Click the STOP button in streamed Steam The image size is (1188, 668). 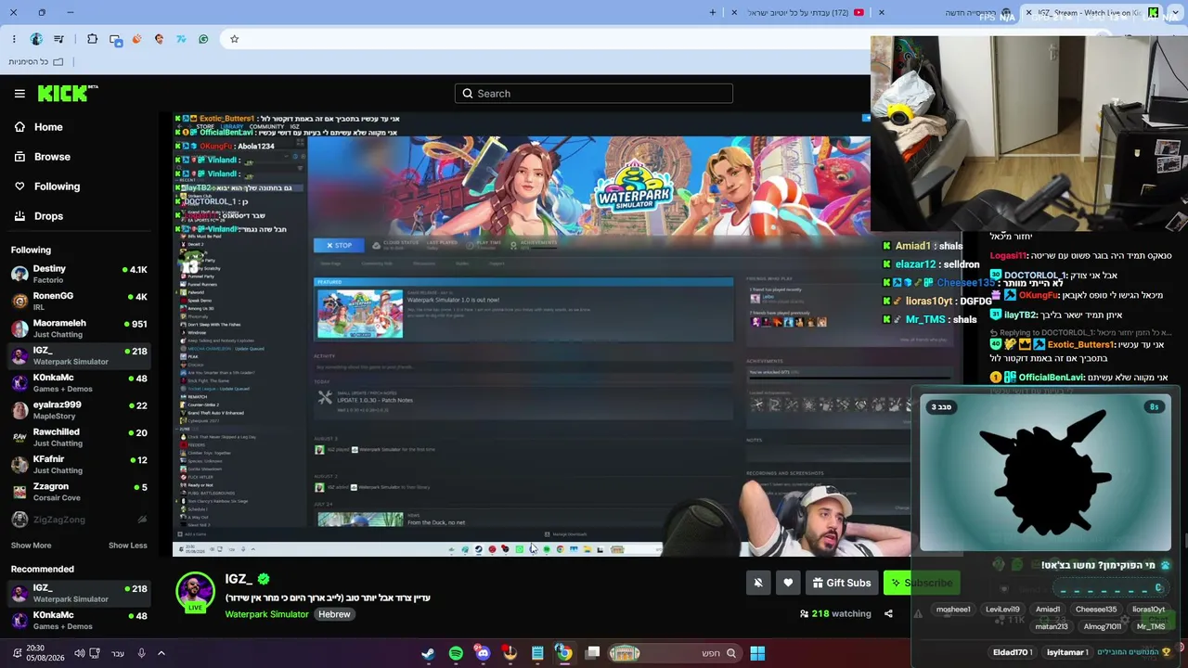(338, 245)
